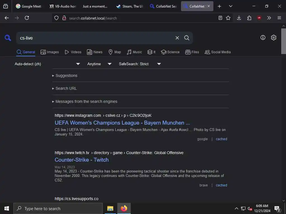Viewport: 286px width, 214px height.
Task: Select the General search category
Action: pos(26,52)
